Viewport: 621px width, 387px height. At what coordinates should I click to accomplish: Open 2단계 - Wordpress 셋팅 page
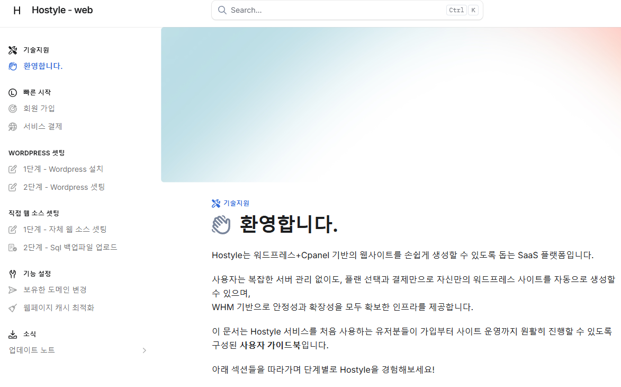64,187
